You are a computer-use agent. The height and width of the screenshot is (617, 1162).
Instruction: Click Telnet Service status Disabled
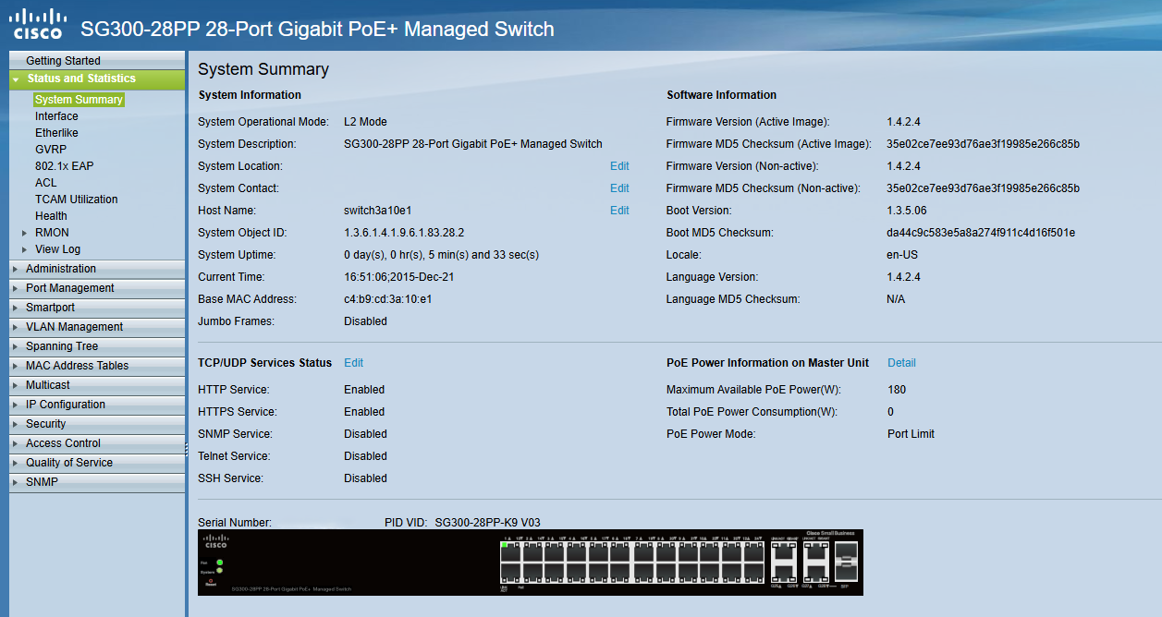coord(365,456)
